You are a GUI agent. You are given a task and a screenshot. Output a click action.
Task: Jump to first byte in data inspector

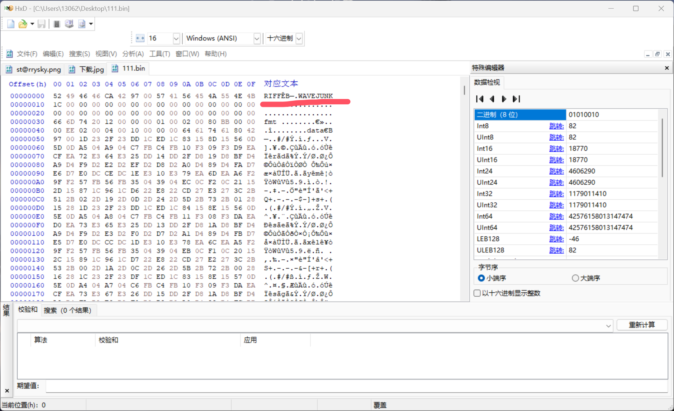tap(480, 99)
